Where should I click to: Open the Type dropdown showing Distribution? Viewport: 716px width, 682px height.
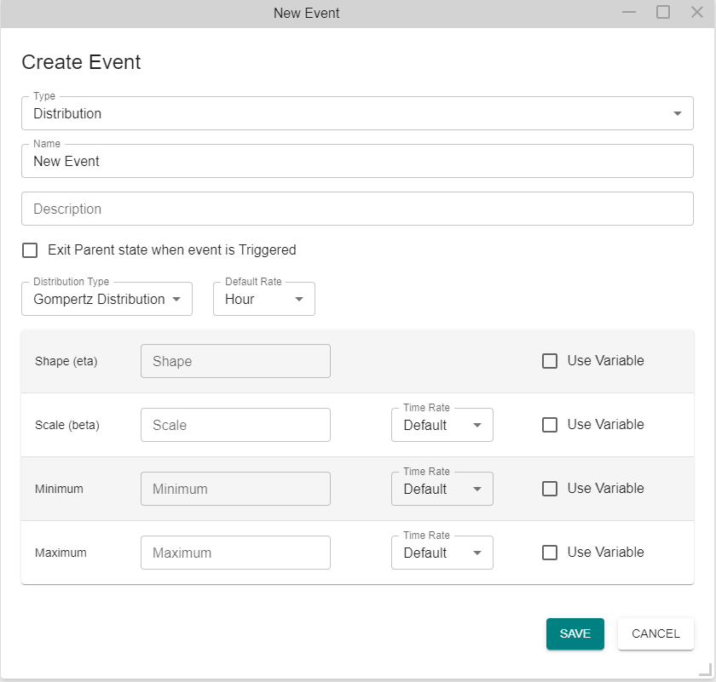[357, 113]
